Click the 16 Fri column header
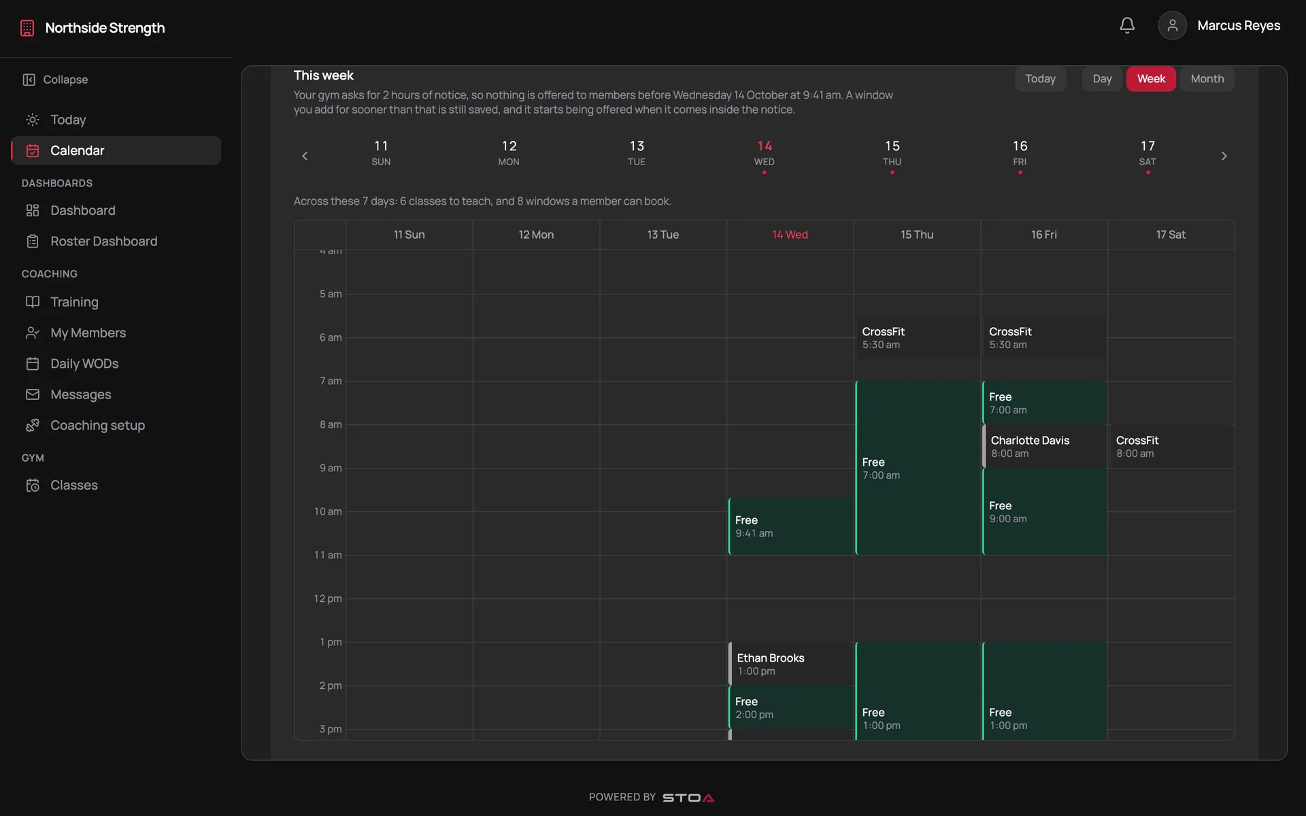The height and width of the screenshot is (816, 1306). pos(1044,235)
